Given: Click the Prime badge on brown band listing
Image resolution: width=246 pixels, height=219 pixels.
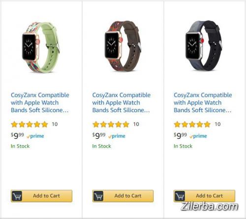Looking at the screenshot, I should point(117,136).
